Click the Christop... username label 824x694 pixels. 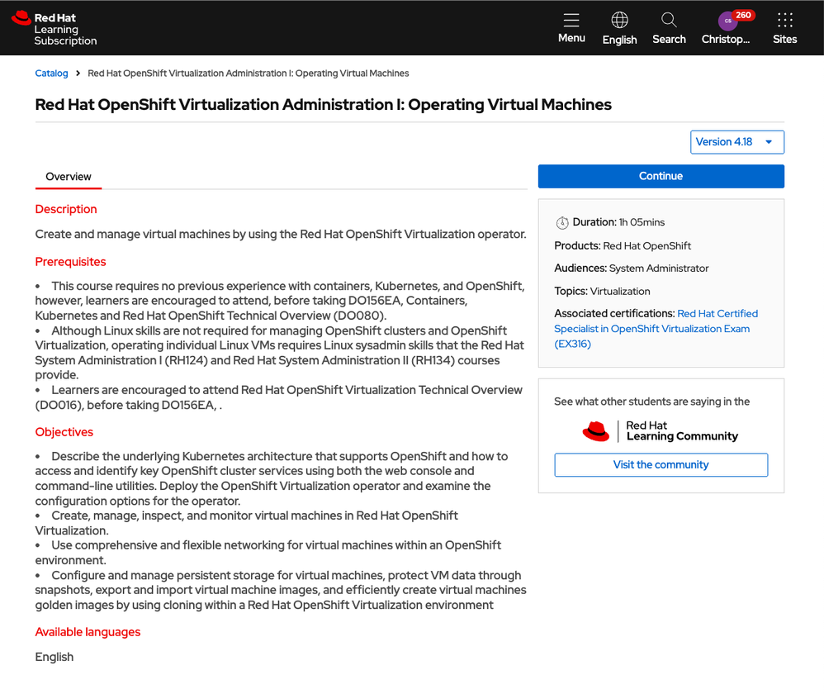point(726,39)
